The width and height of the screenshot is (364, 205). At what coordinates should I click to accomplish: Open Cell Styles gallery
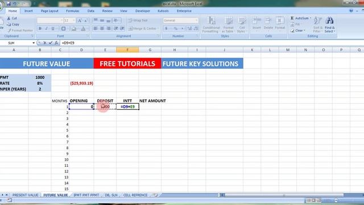[x=242, y=24]
